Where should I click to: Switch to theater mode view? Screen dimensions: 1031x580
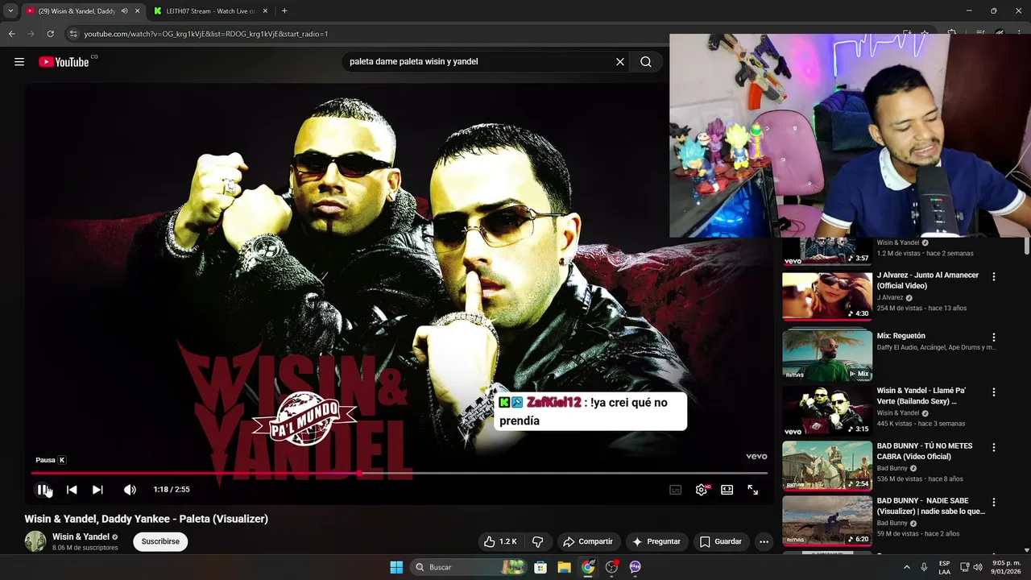click(x=727, y=489)
